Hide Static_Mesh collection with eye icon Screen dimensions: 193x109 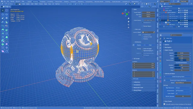click(x=183, y=11)
